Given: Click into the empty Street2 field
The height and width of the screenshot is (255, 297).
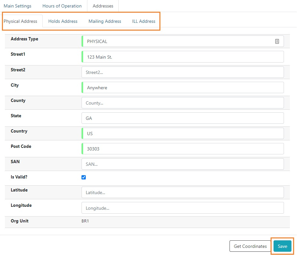Looking at the screenshot, I should click(183, 72).
